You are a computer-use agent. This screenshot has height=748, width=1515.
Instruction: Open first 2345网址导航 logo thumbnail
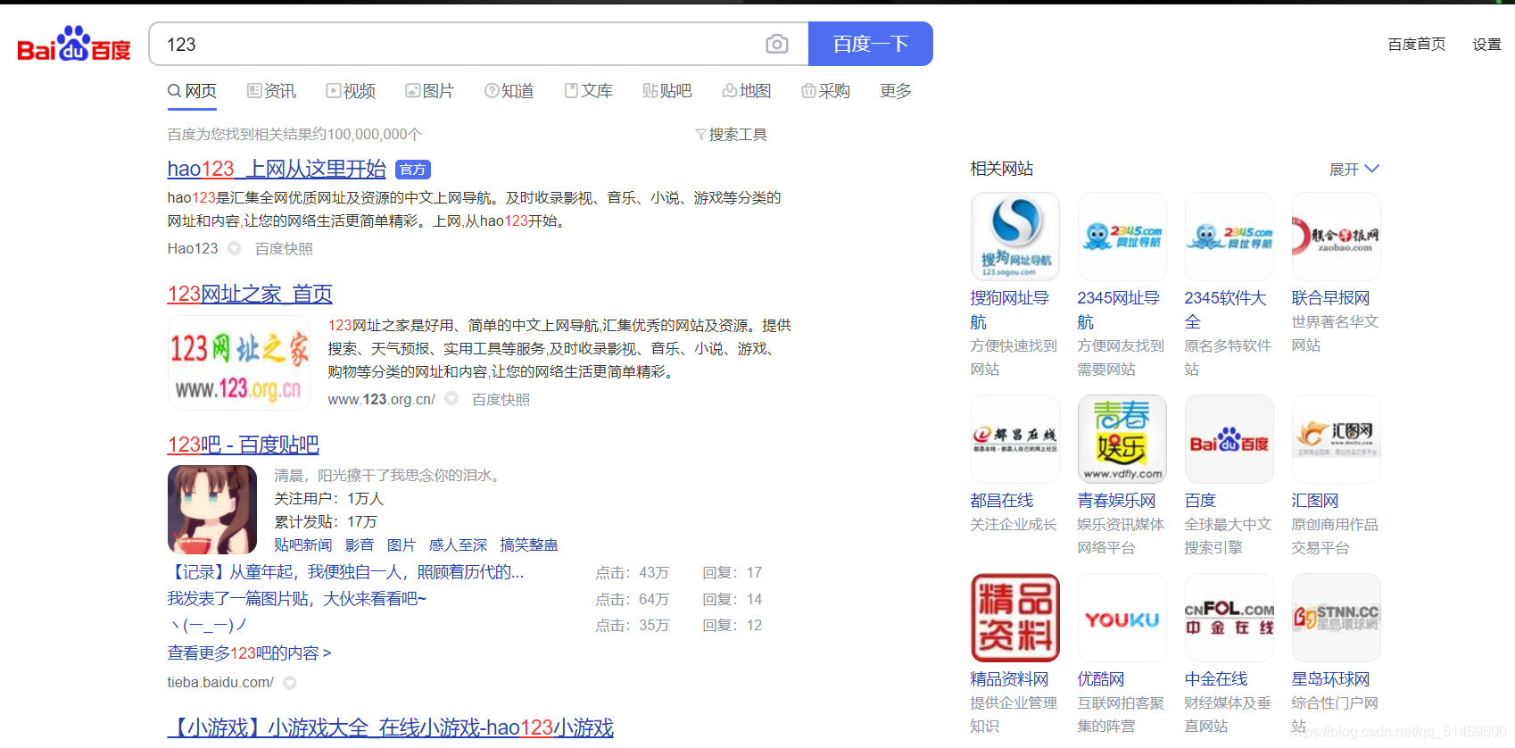(1122, 237)
